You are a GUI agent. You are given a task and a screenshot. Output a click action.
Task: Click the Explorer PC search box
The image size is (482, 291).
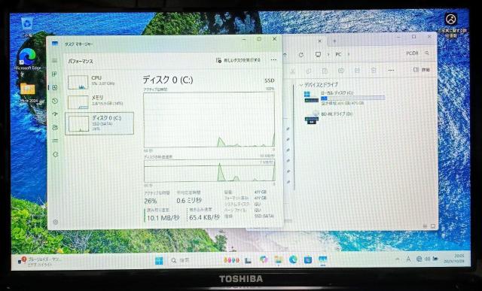[x=417, y=53]
